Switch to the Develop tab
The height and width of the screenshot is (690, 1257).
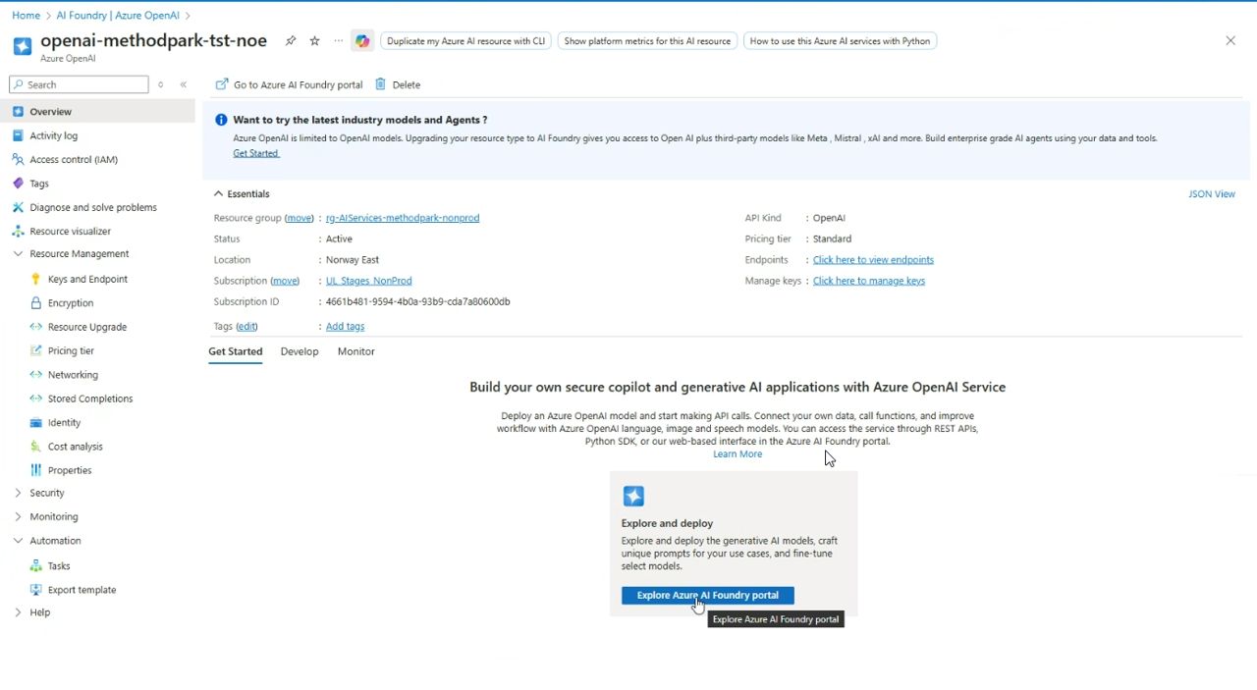click(300, 351)
